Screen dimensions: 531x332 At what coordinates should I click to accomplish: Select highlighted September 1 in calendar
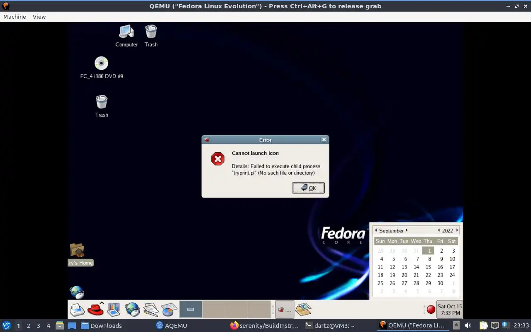click(428, 251)
